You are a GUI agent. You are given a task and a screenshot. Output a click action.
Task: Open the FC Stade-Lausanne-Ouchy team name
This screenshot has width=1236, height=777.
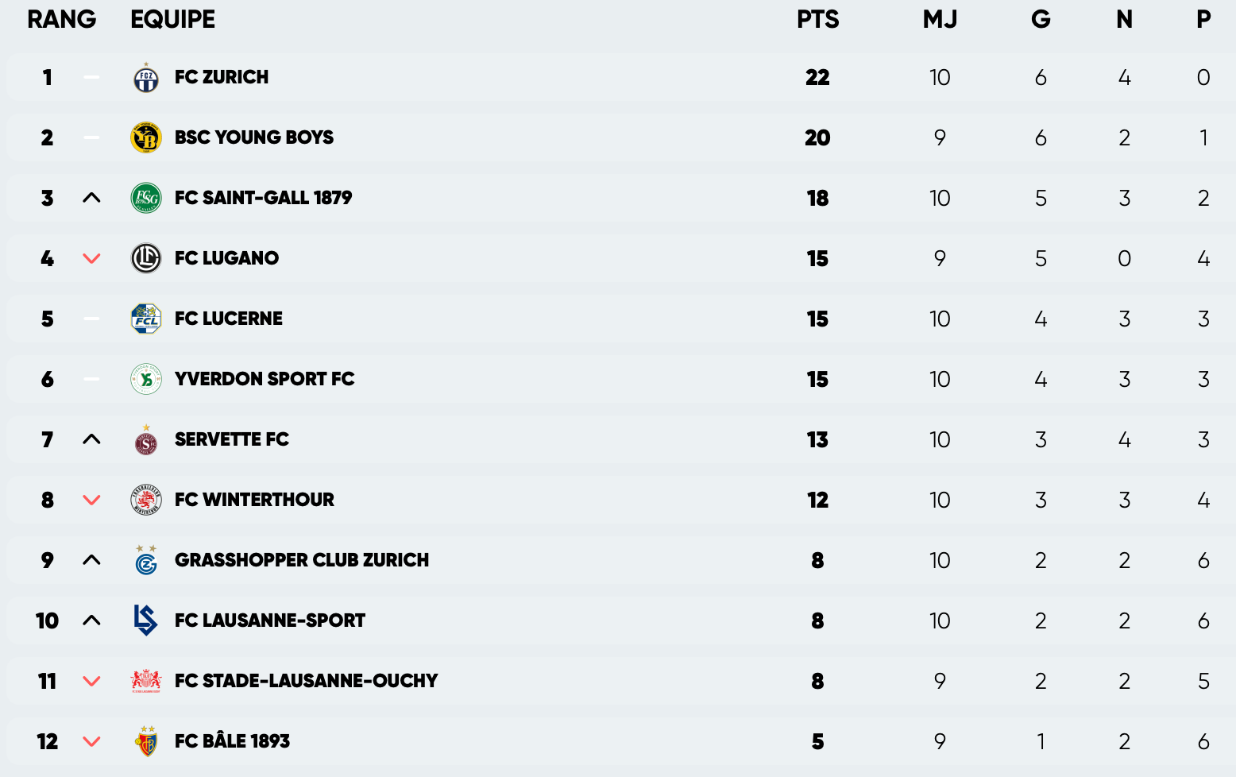pyautogui.click(x=306, y=681)
